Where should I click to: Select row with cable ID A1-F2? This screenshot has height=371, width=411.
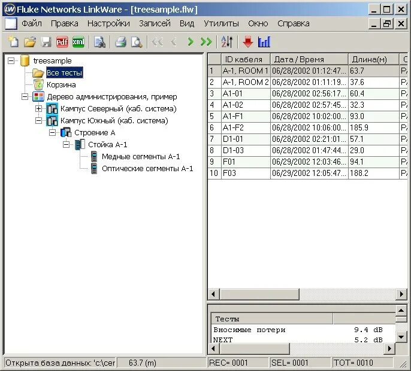pyautogui.click(x=307, y=128)
